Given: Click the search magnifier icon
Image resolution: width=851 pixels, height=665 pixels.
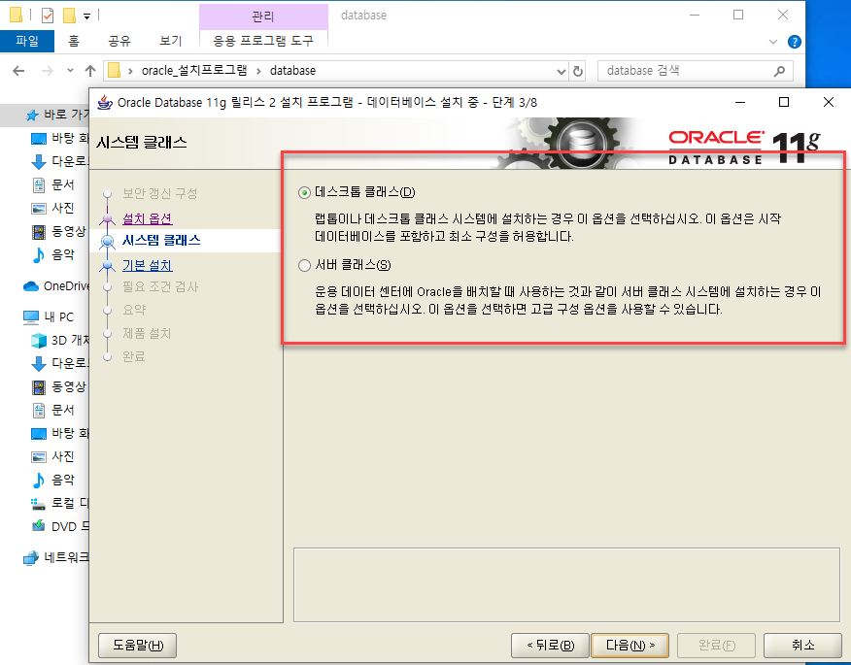Looking at the screenshot, I should point(780,71).
